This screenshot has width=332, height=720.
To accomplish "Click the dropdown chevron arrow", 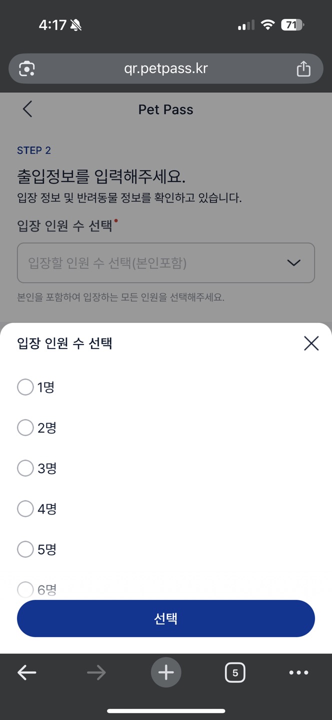I will click(x=293, y=263).
